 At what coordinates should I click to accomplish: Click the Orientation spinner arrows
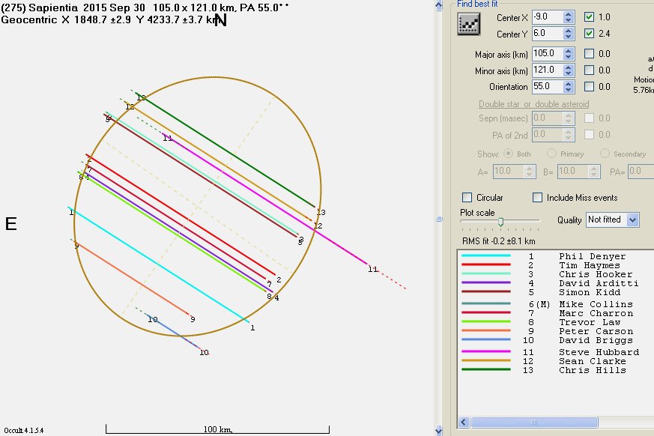[x=568, y=87]
